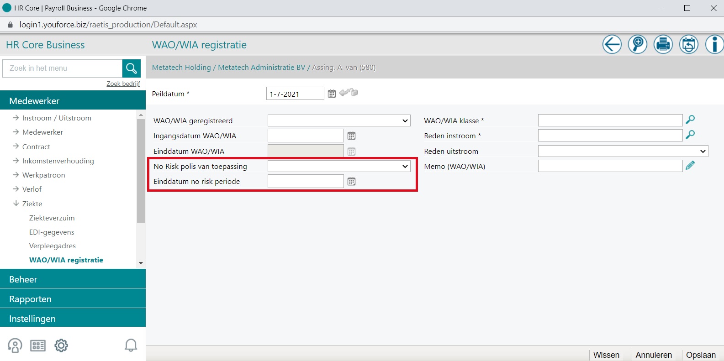724x361 pixels.
Task: Select the Medewerker menu section header
Action: pyautogui.click(x=73, y=100)
